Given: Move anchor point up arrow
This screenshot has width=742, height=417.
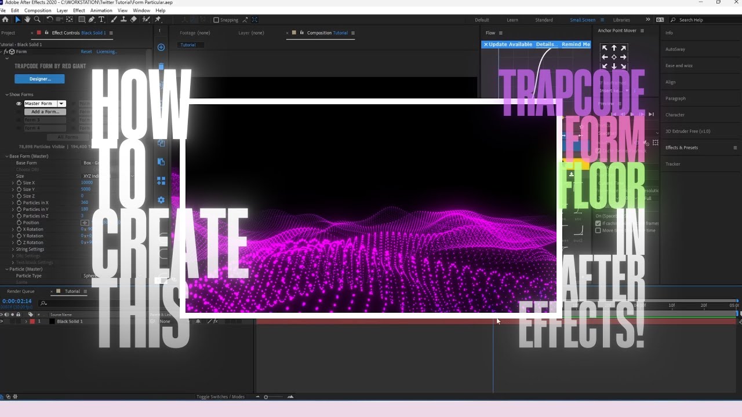Looking at the screenshot, I should pos(614,48).
